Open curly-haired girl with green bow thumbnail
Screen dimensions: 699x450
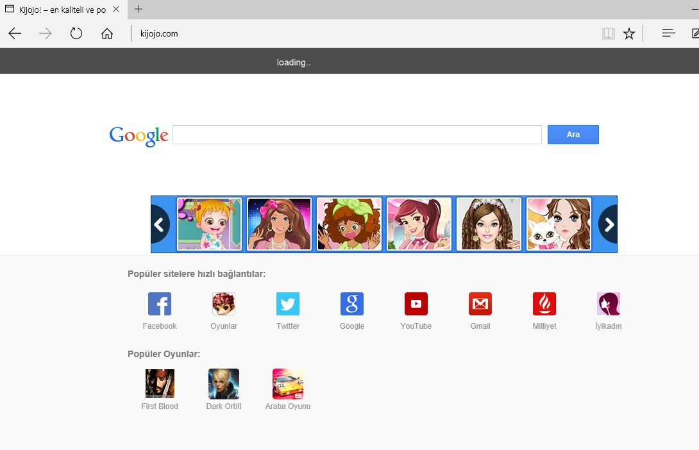(349, 224)
